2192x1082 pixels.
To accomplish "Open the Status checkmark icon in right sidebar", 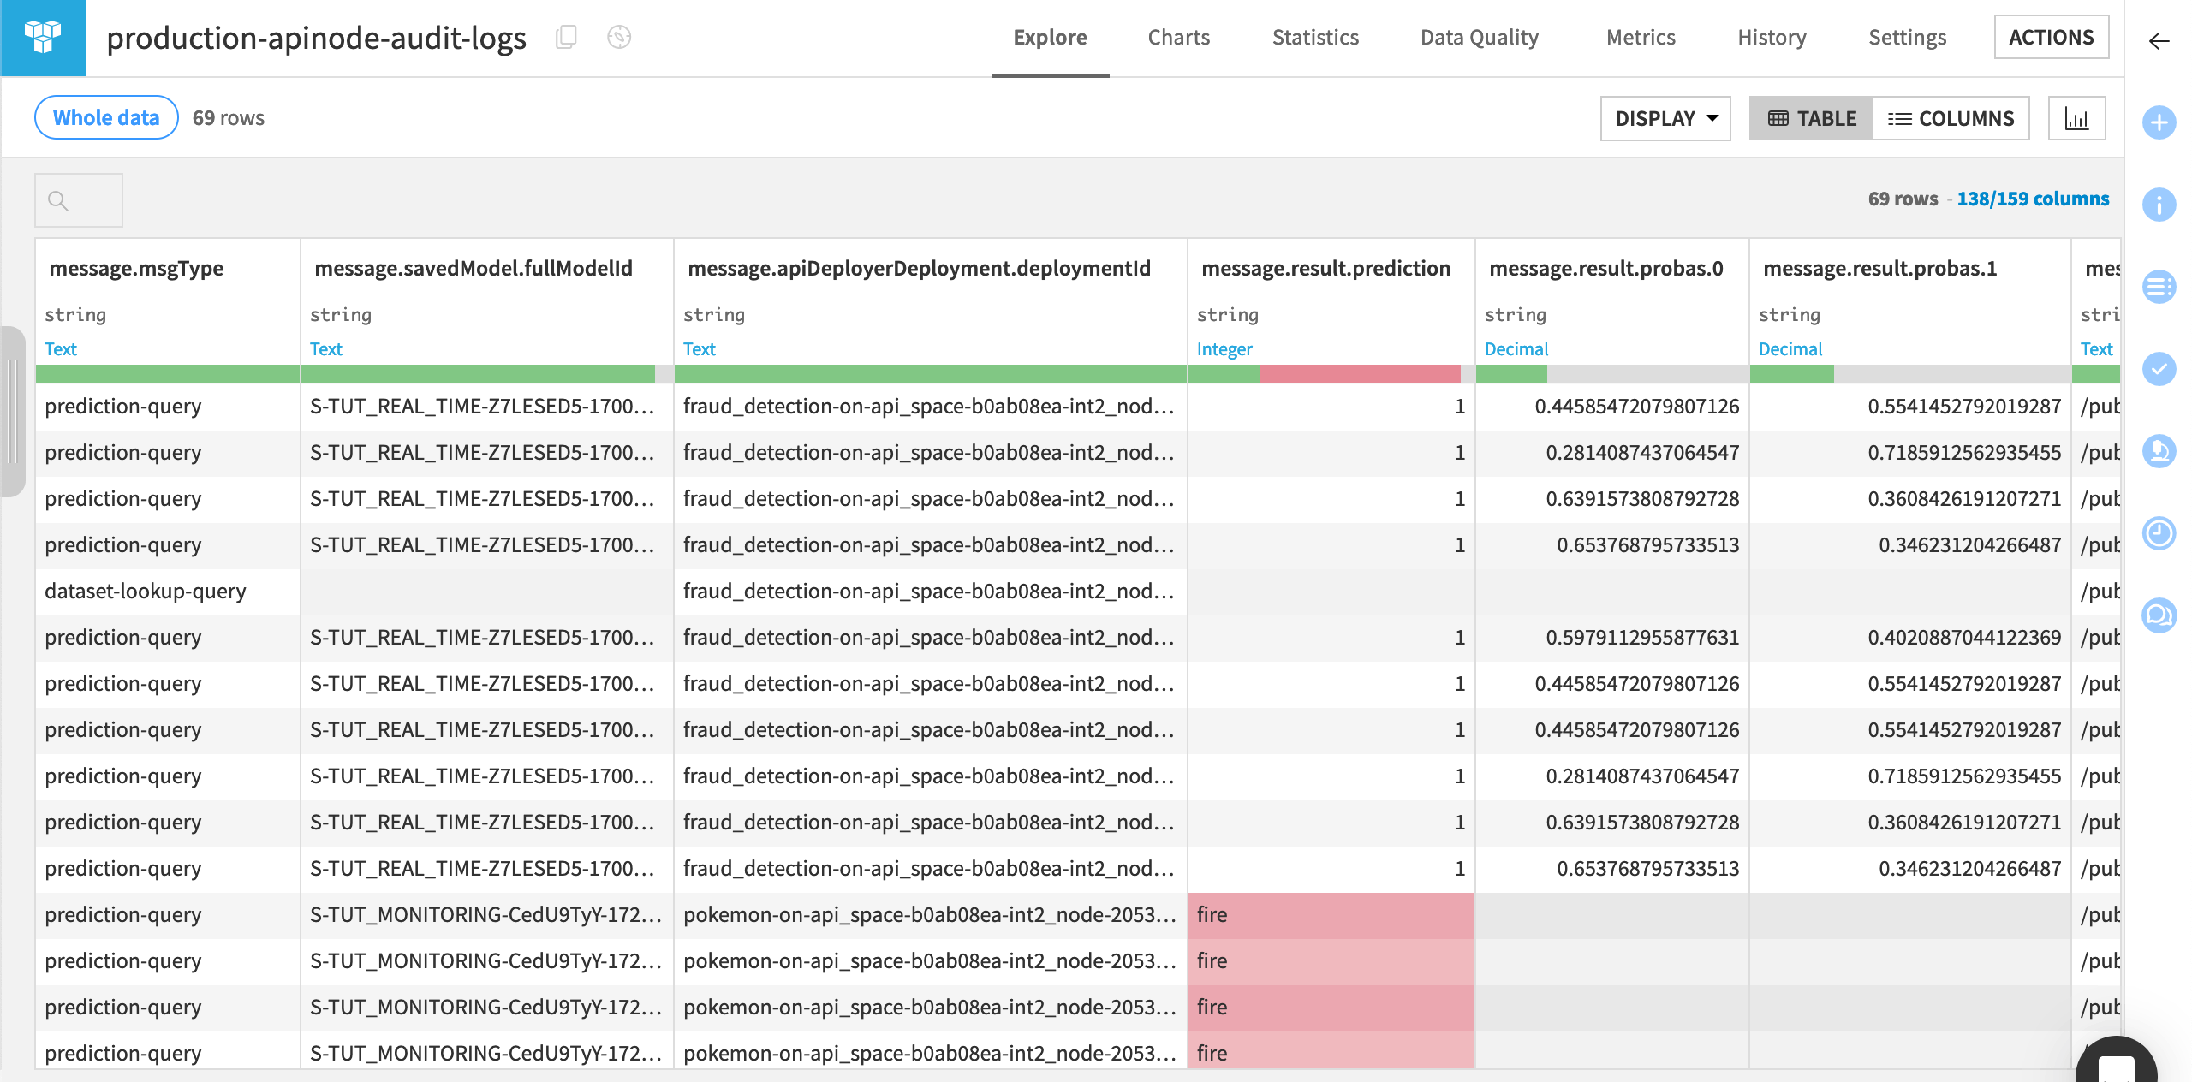I will tap(2159, 370).
